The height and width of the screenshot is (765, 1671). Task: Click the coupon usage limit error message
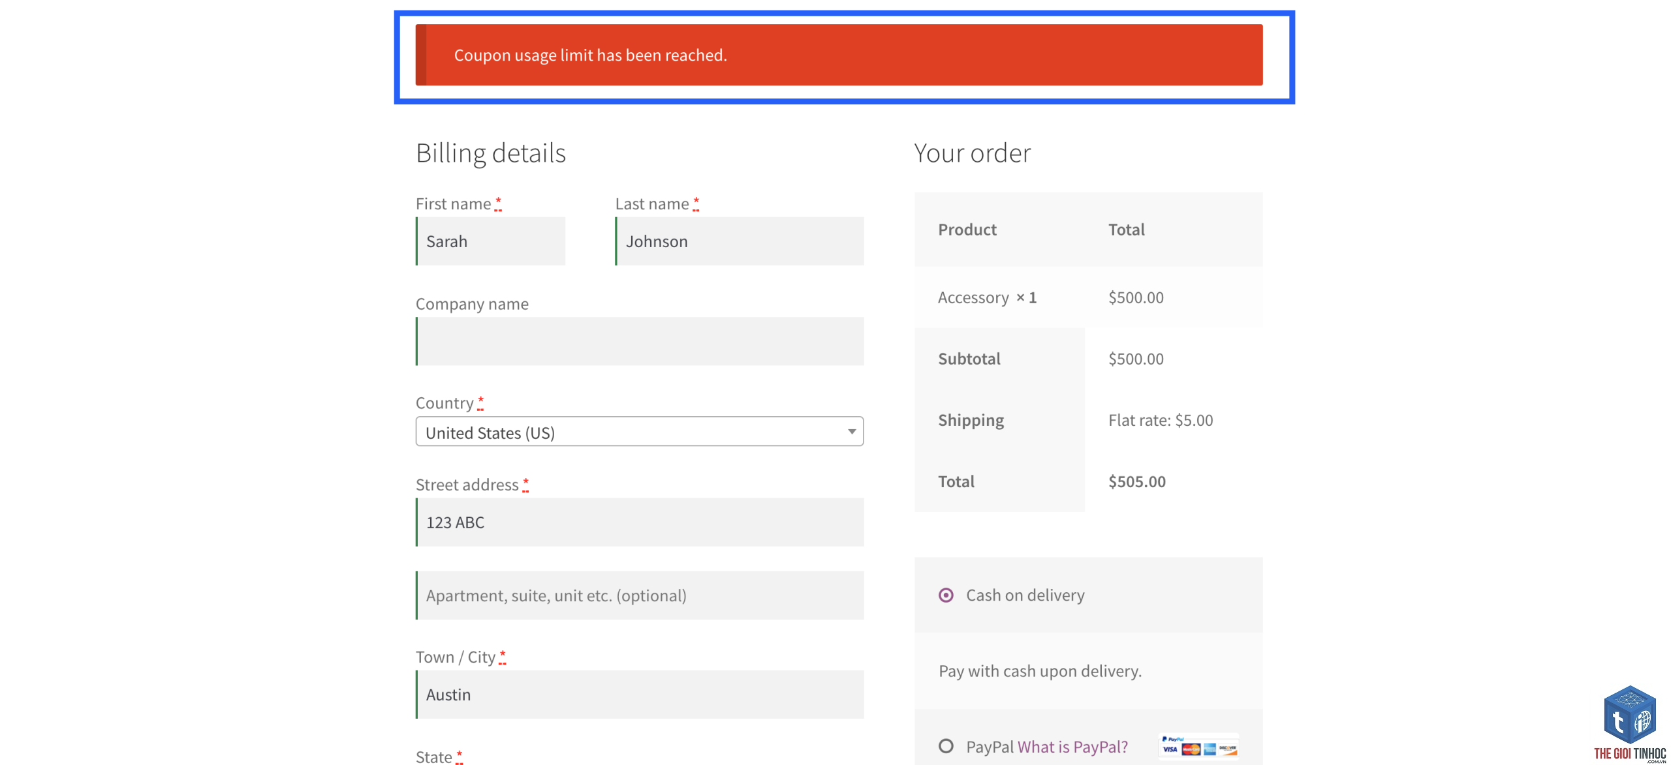[839, 55]
